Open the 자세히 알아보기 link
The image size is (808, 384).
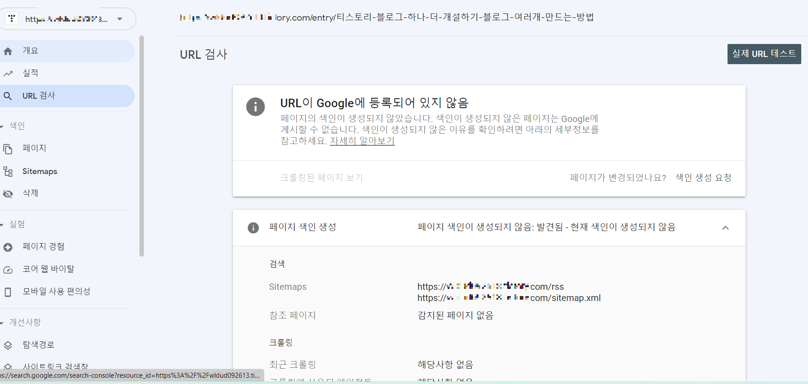pos(362,141)
